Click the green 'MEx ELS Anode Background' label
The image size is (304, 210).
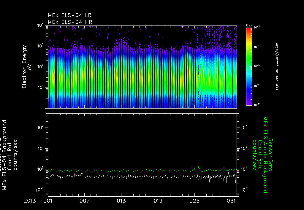pos(265,155)
